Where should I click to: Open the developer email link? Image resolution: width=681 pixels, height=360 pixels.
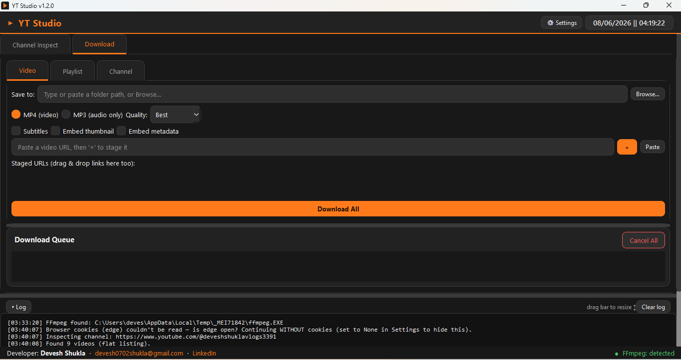(139, 354)
